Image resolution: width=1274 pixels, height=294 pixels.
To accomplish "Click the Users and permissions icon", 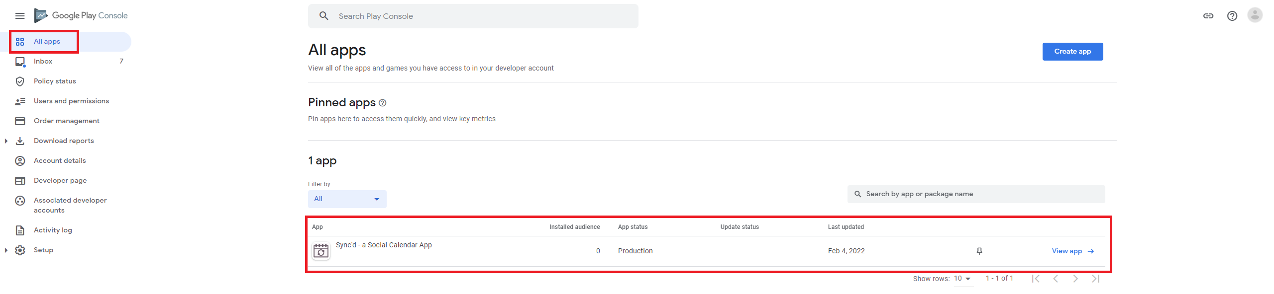I will click(x=20, y=101).
